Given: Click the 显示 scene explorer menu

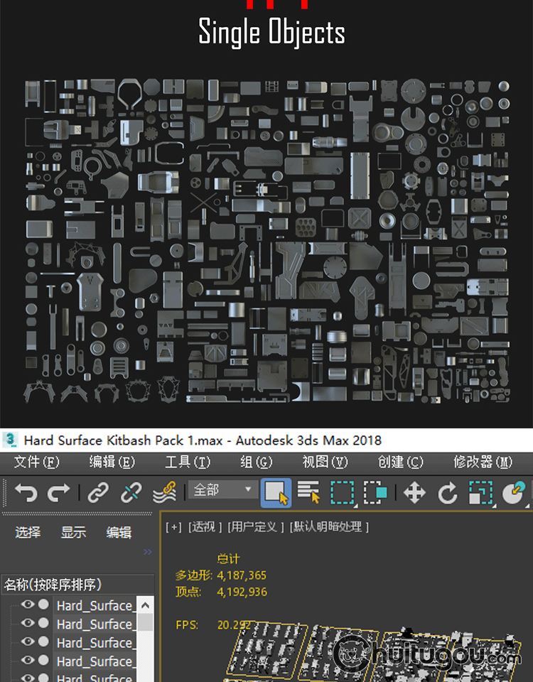Looking at the screenshot, I should point(73,532).
